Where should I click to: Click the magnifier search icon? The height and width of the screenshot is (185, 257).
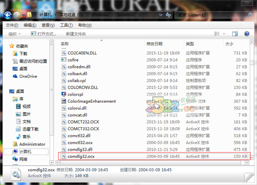coord(250,15)
